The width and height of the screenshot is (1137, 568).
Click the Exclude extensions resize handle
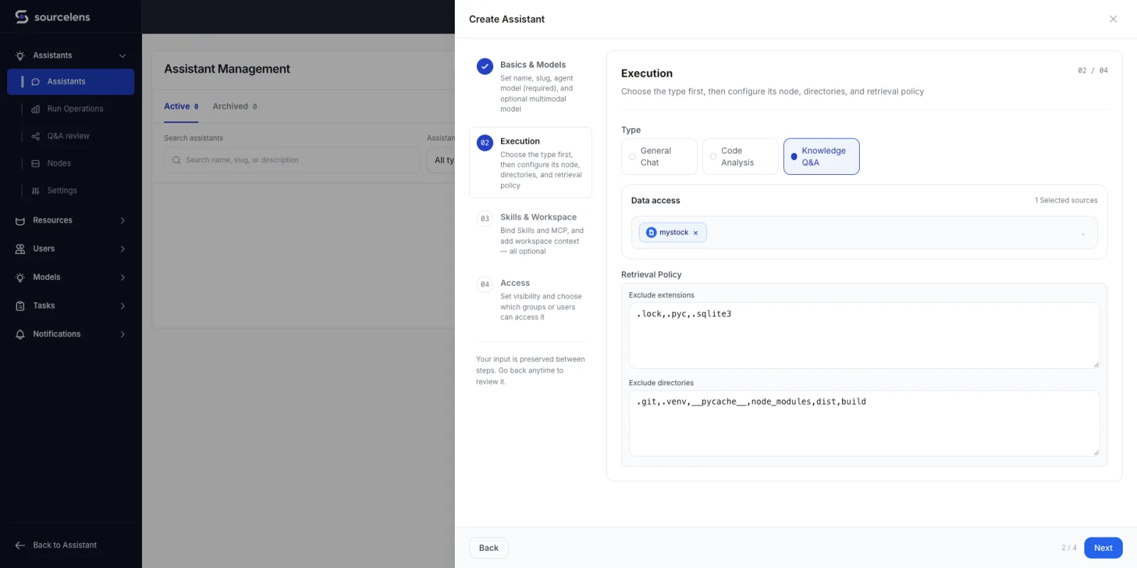pyautogui.click(x=1096, y=365)
